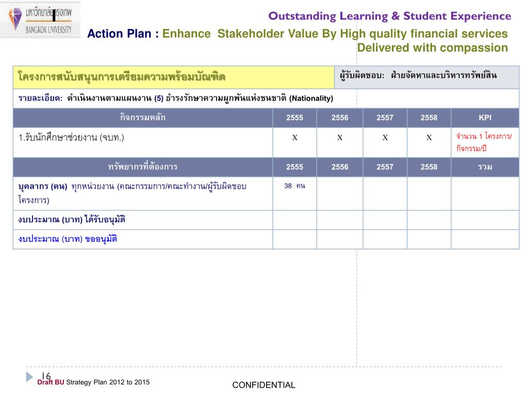This screenshot has height=396, width=528.
Task: Click the 2556 header in the resources row
Action: (340, 167)
